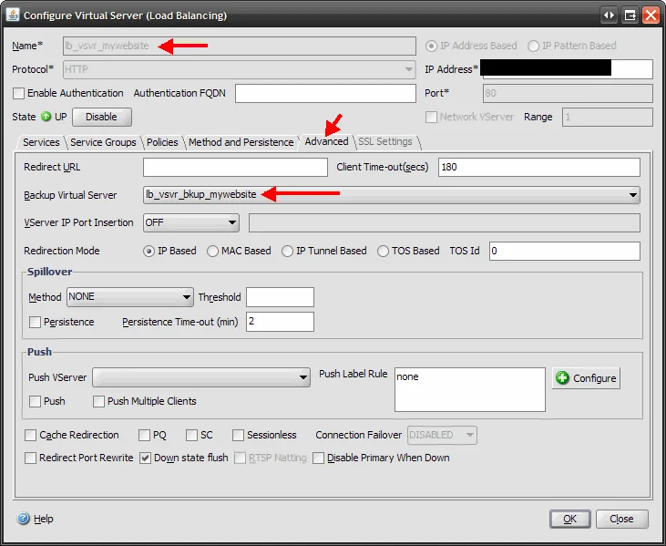This screenshot has height=546, width=666.
Task: Select IP Tunnel Based redirection mode
Action: [287, 251]
